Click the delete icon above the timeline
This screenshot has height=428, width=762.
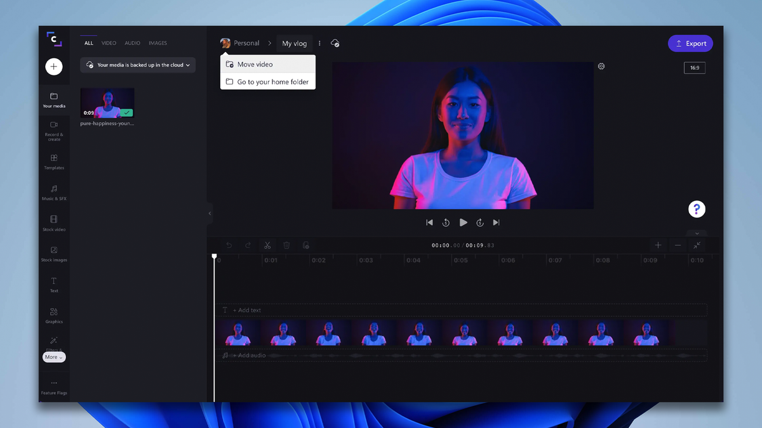[x=286, y=245]
